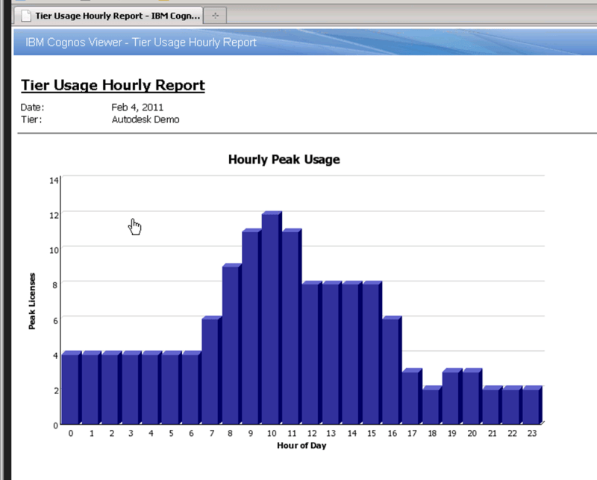The height and width of the screenshot is (480, 597).
Task: Click the IBM Cognos Viewer header title
Action: point(141,43)
